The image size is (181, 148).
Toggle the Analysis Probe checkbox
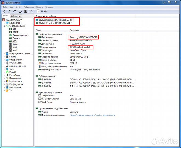40,95
